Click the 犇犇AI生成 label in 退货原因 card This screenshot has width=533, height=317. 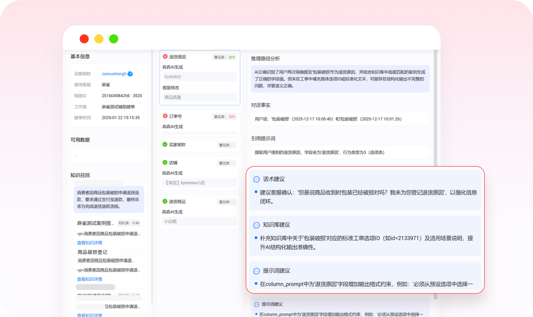pyautogui.click(x=173, y=67)
